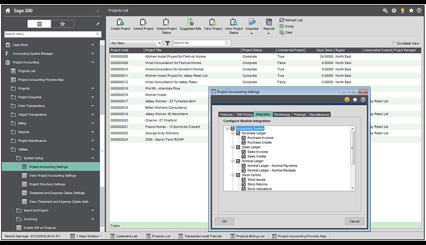The height and width of the screenshot is (245, 426).
Task: Click the View Project Status icon
Action: [x=234, y=26]
